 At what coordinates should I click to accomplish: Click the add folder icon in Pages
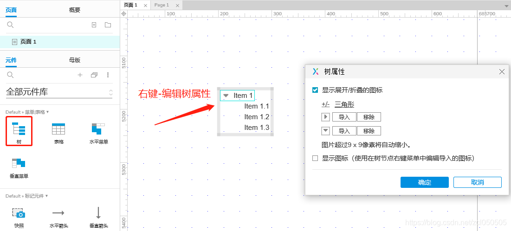(108, 25)
